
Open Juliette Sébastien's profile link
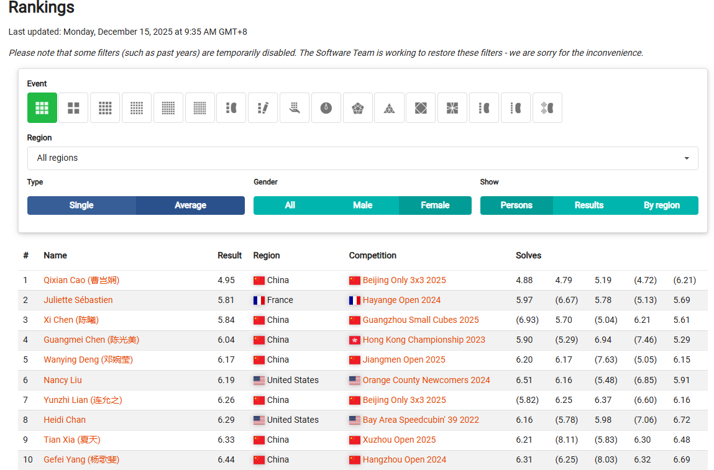[78, 301]
